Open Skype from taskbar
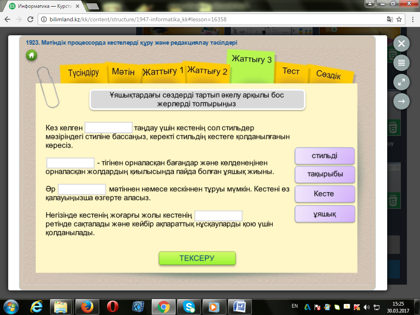Image resolution: width=420 pixels, height=315 pixels. 189,307
